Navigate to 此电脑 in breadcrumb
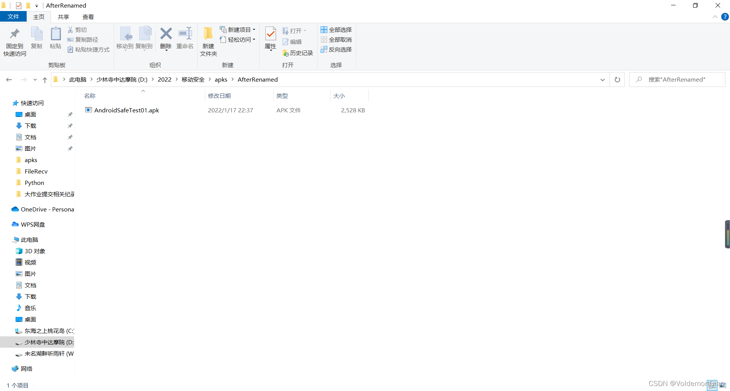 click(78, 79)
